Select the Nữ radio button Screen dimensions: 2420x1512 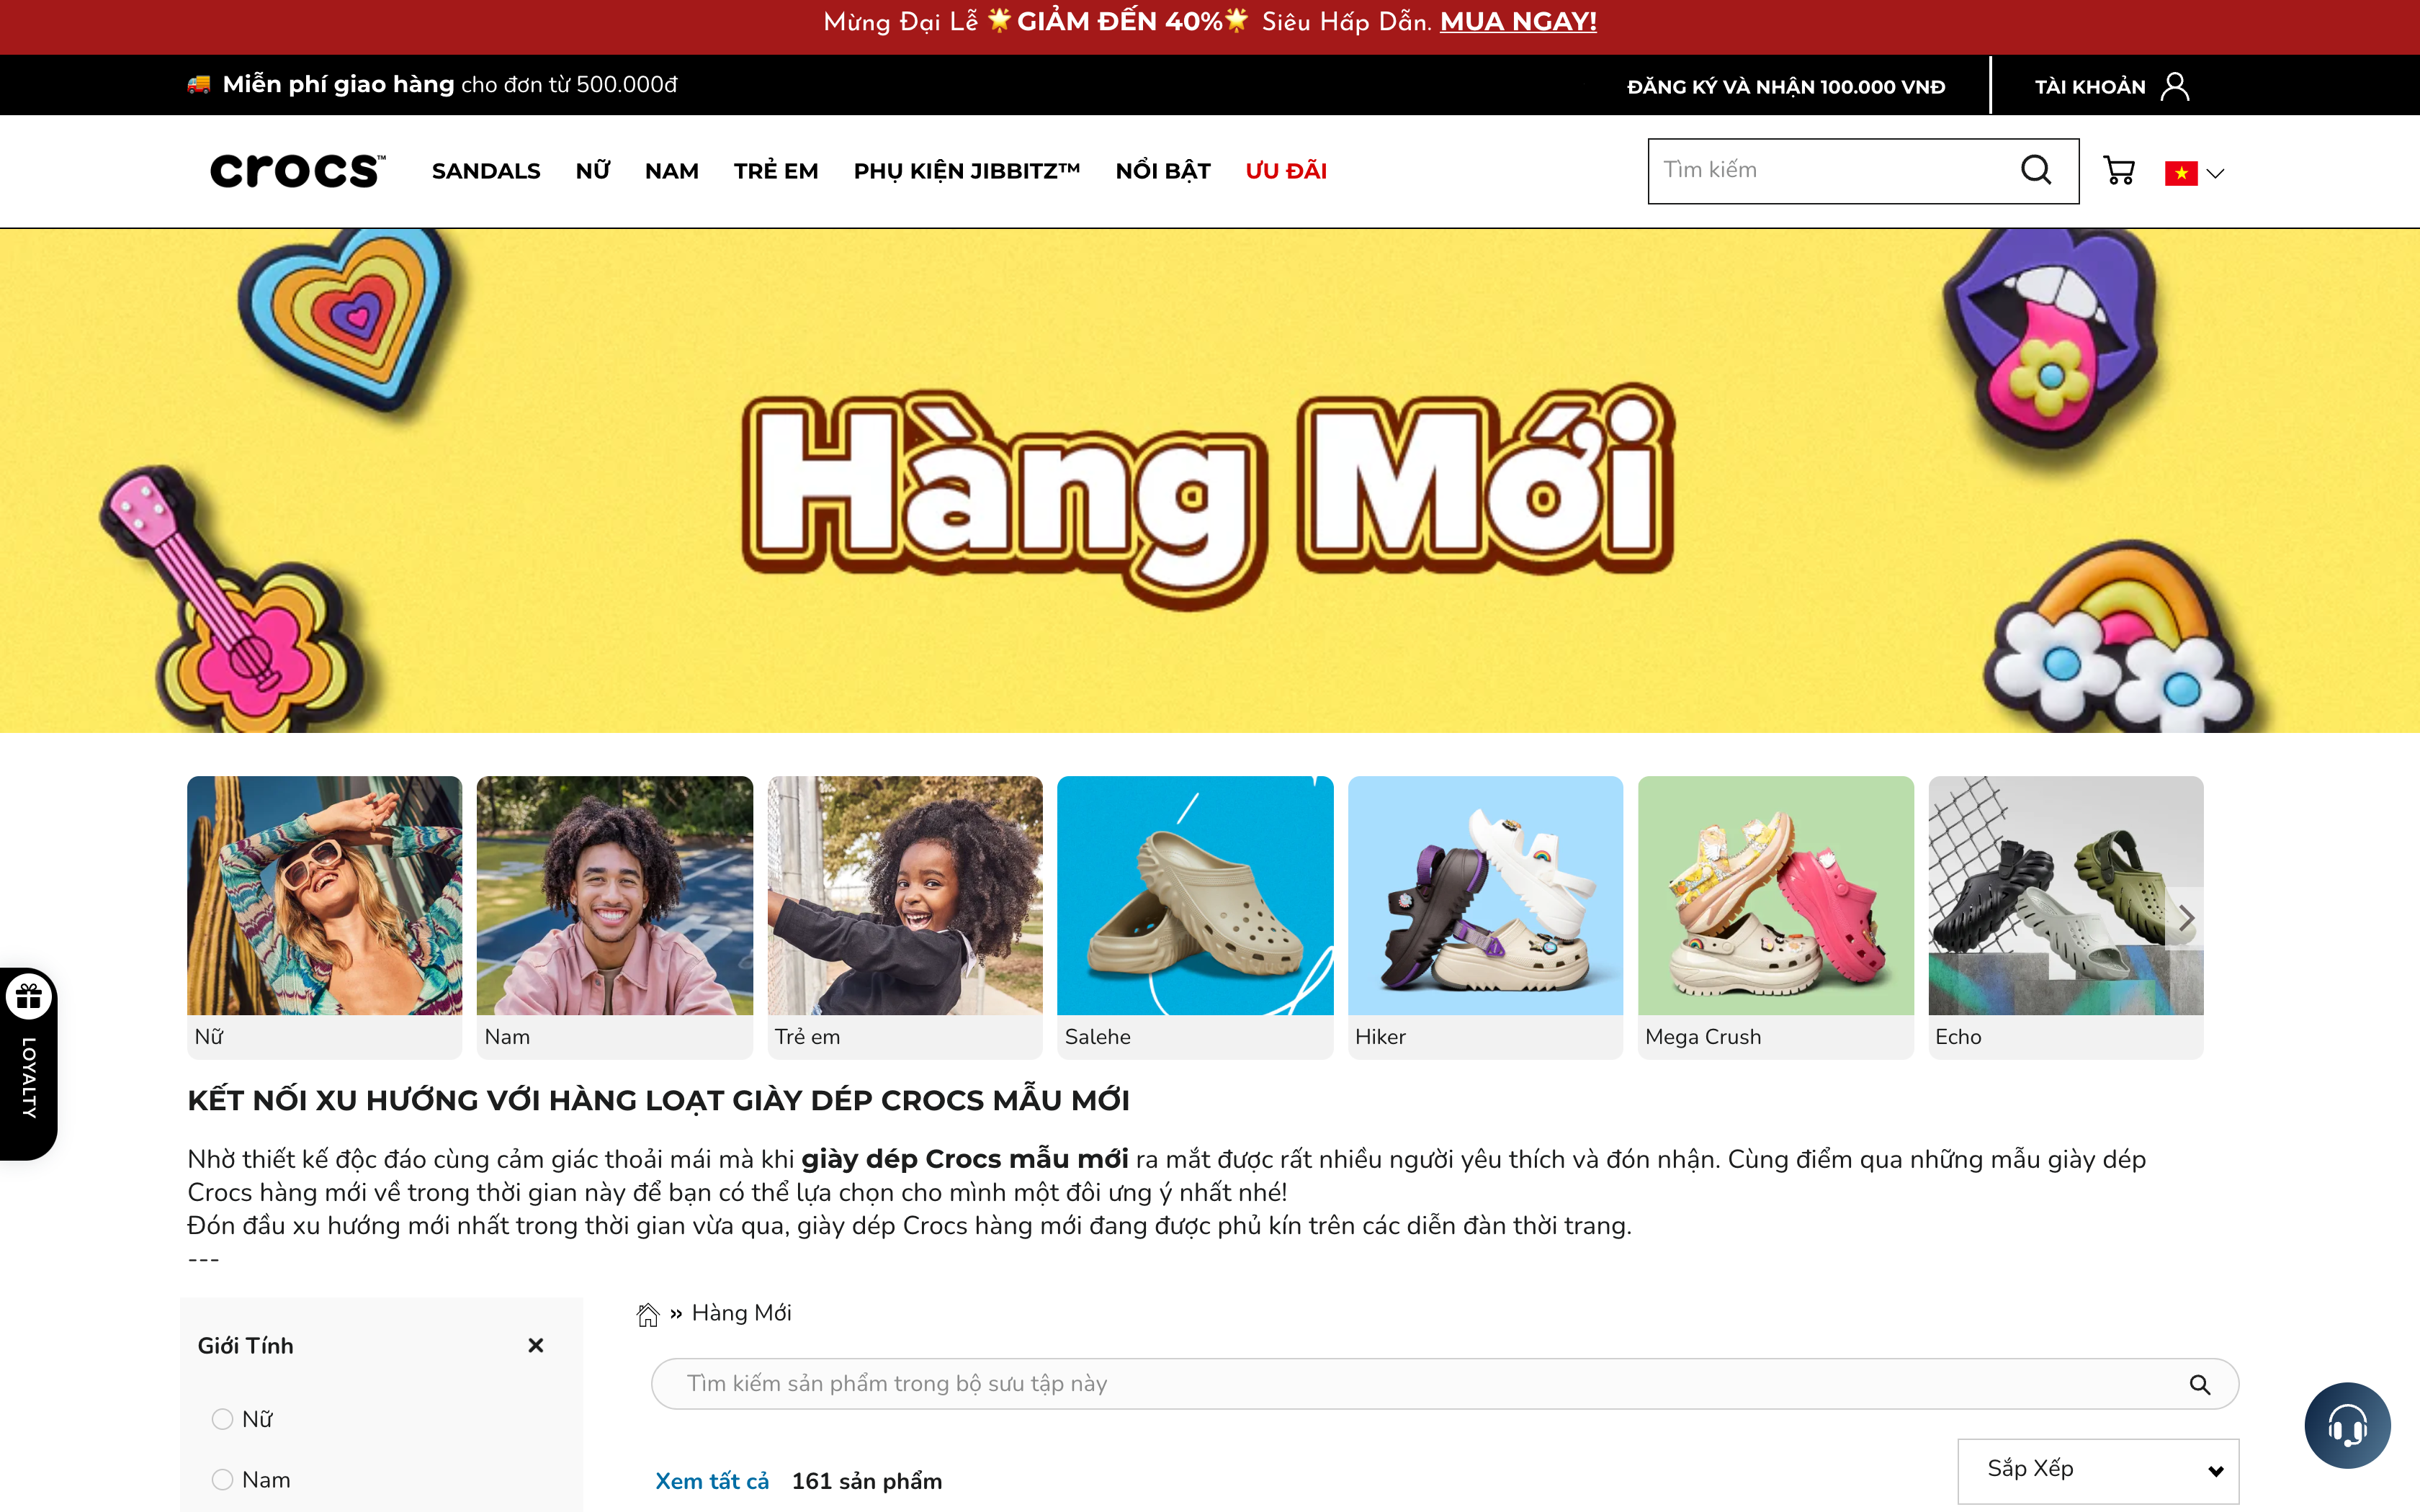pyautogui.click(x=222, y=1419)
